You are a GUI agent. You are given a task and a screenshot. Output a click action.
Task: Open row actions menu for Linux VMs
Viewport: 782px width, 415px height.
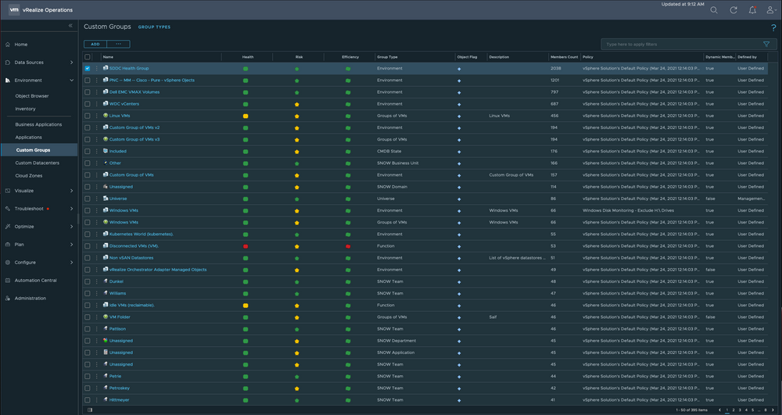pyautogui.click(x=97, y=116)
